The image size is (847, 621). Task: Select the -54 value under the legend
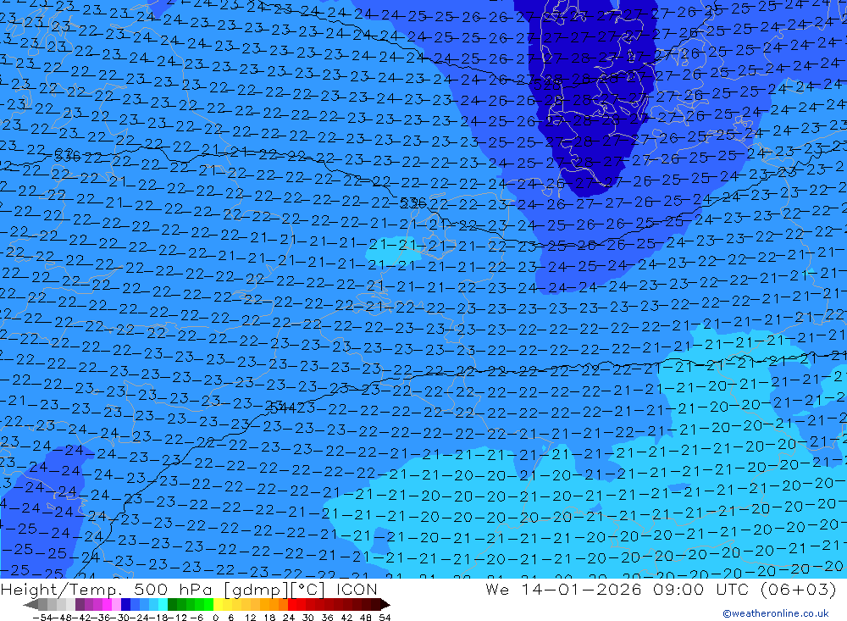(42, 618)
